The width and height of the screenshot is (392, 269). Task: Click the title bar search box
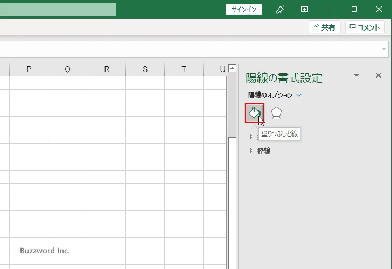[58, 10]
